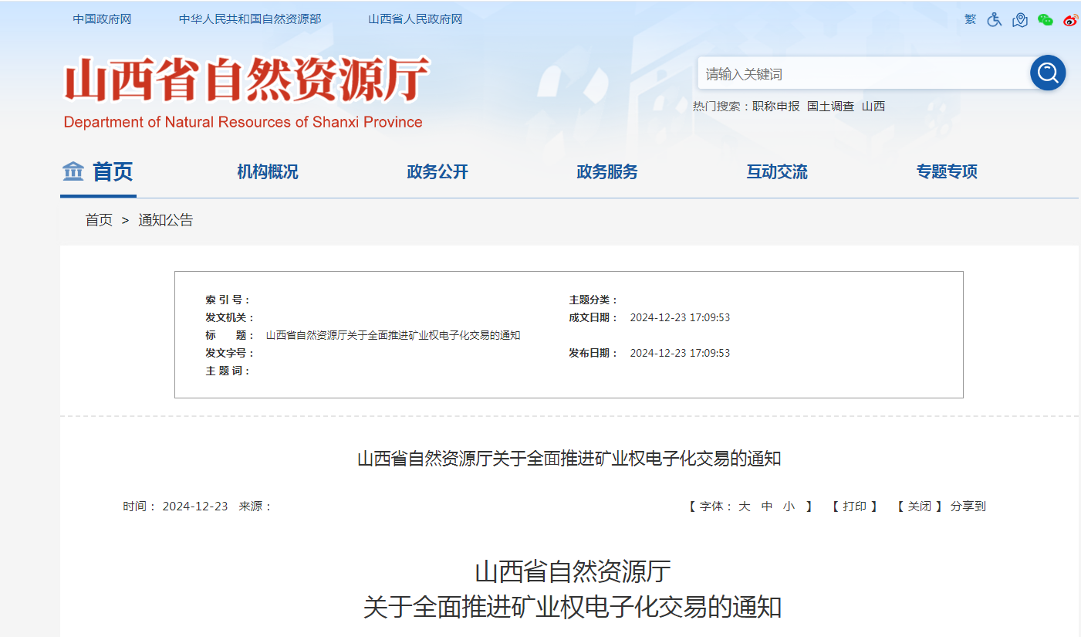Open the 机构概况 navigation menu
1081x637 pixels.
pos(267,172)
